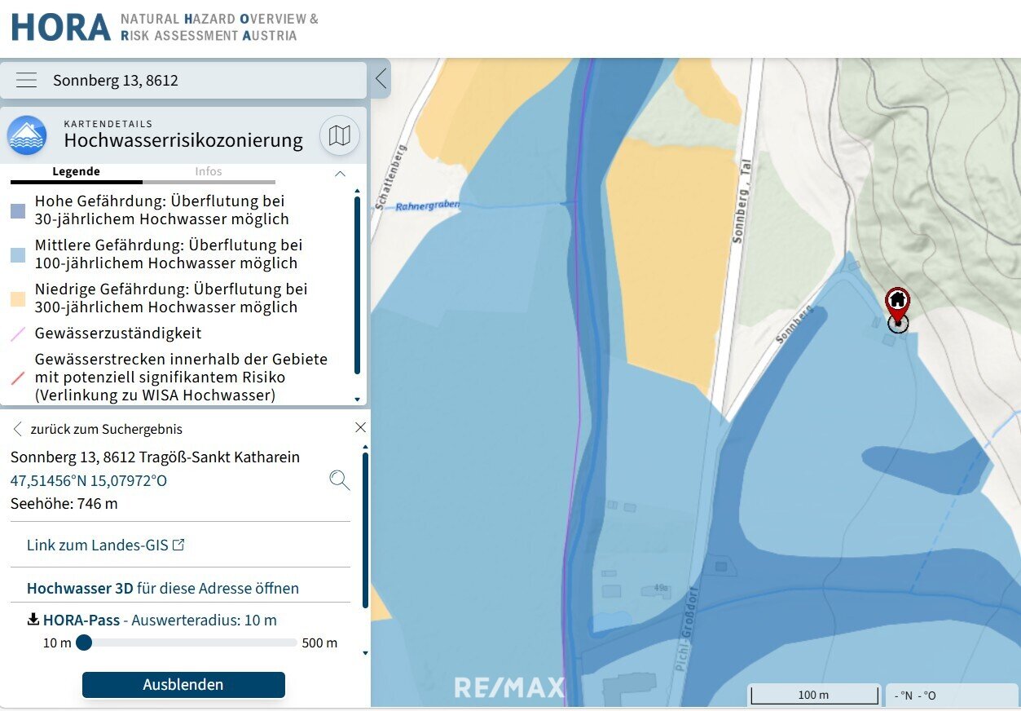Open the Link zum Landes-GIS

(105, 545)
